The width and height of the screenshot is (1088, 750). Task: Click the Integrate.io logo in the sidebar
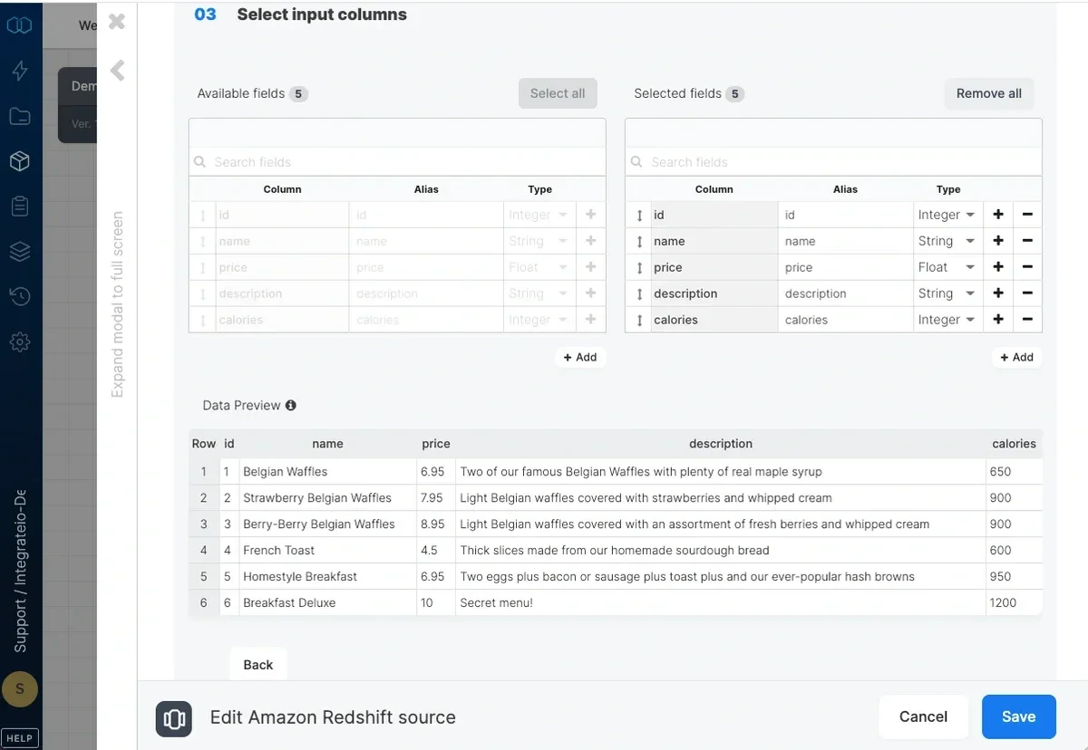[20, 25]
